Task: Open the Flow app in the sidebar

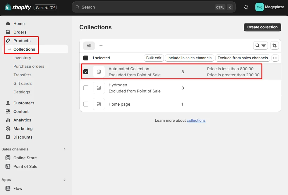Action: pos(18,188)
